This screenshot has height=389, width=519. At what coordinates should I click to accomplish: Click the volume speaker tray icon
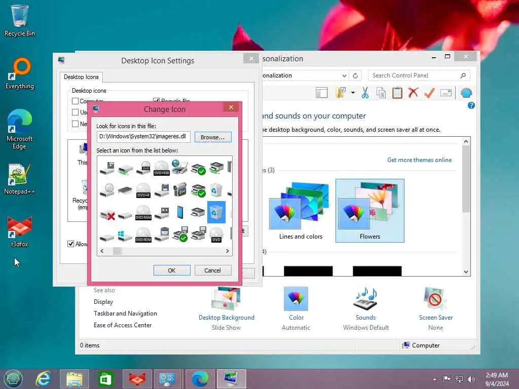[x=471, y=379]
